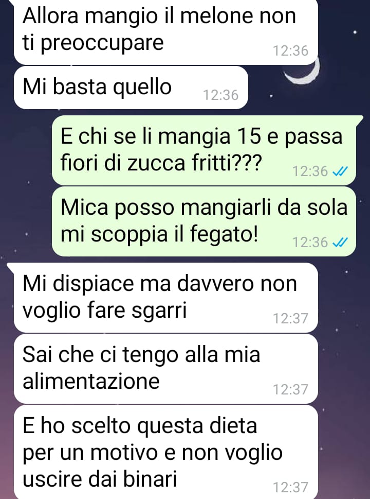This screenshot has height=499, width=370.
Task: Select the 'mi scoppia il fegato!' message
Action: [204, 221]
